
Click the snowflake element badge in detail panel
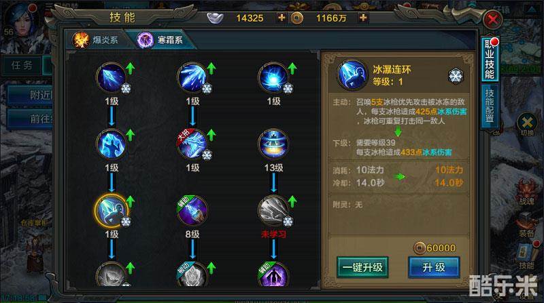point(456,76)
